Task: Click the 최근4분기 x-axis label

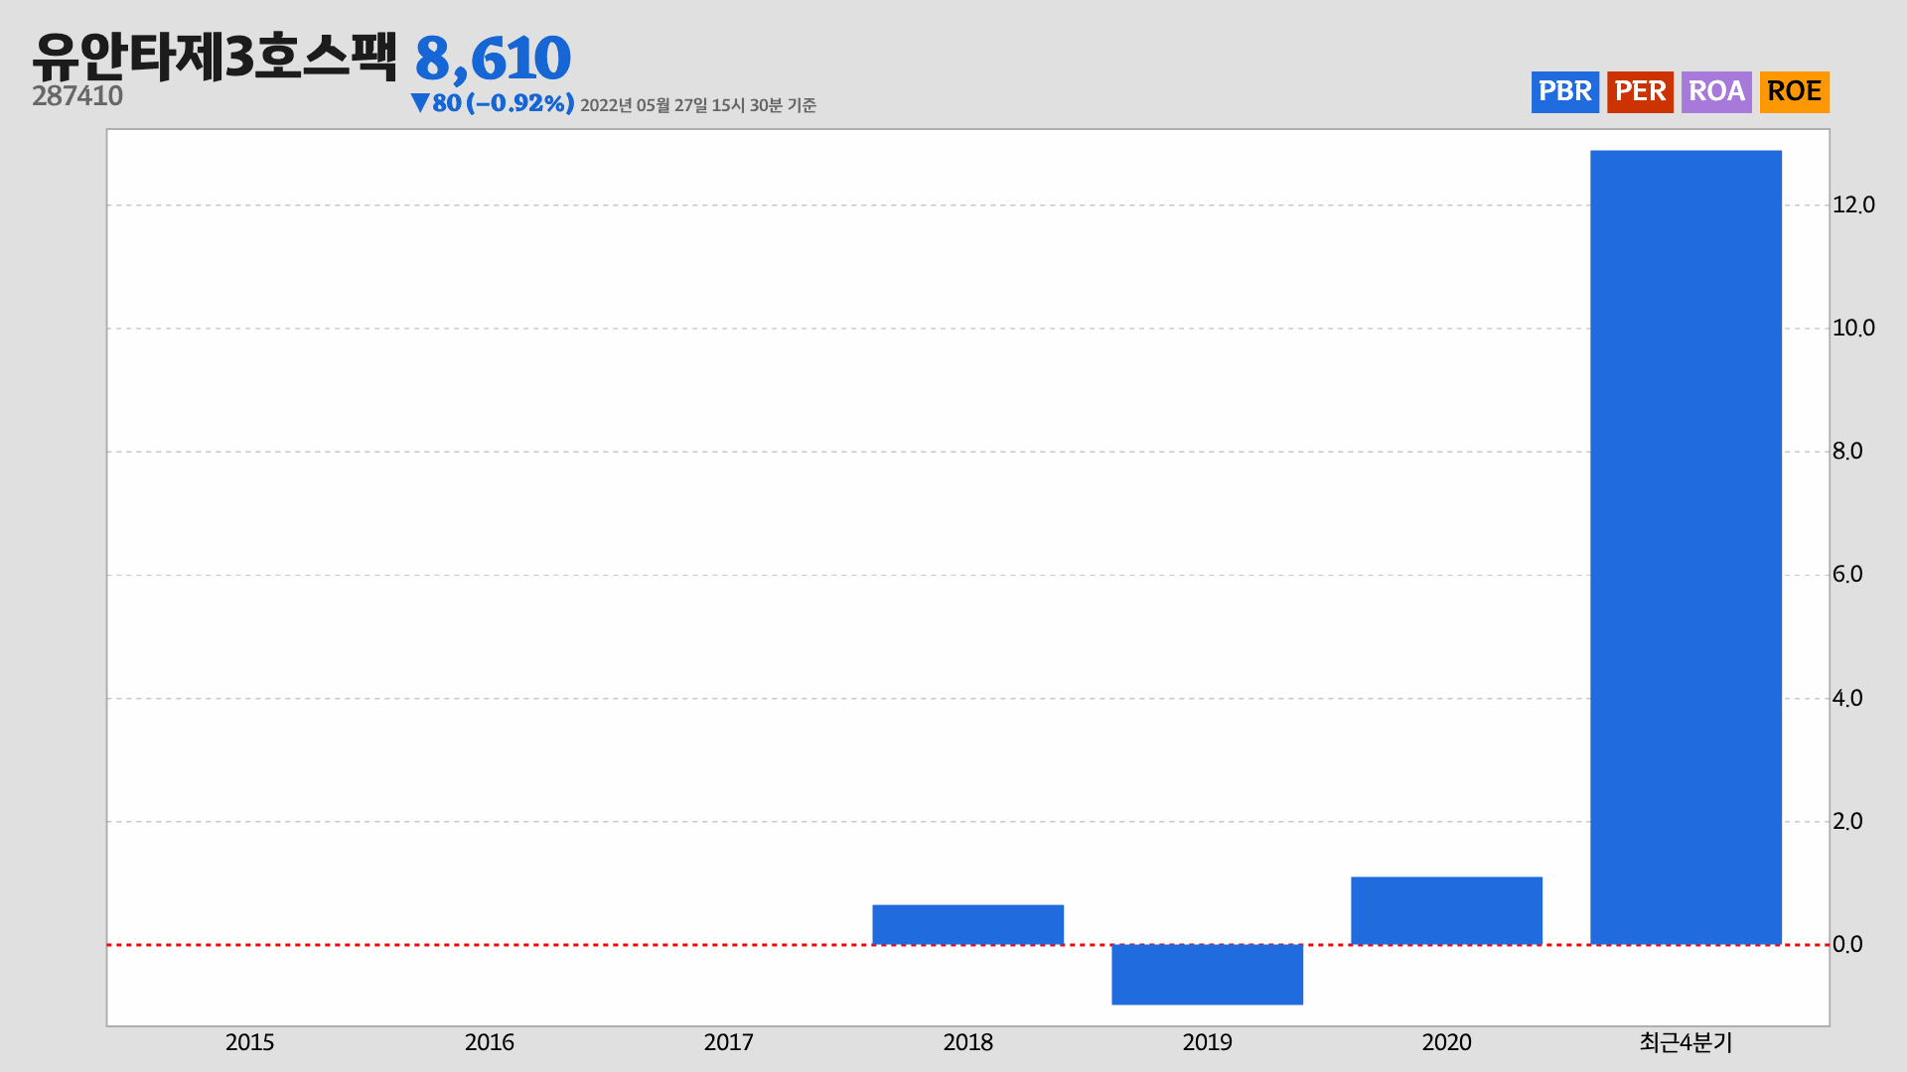Action: pyautogui.click(x=1686, y=1042)
